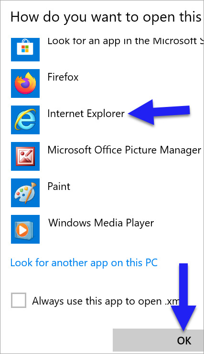204x354 pixels.
Task: Click the 'How do you want to open this' heading
Action: click(x=106, y=17)
